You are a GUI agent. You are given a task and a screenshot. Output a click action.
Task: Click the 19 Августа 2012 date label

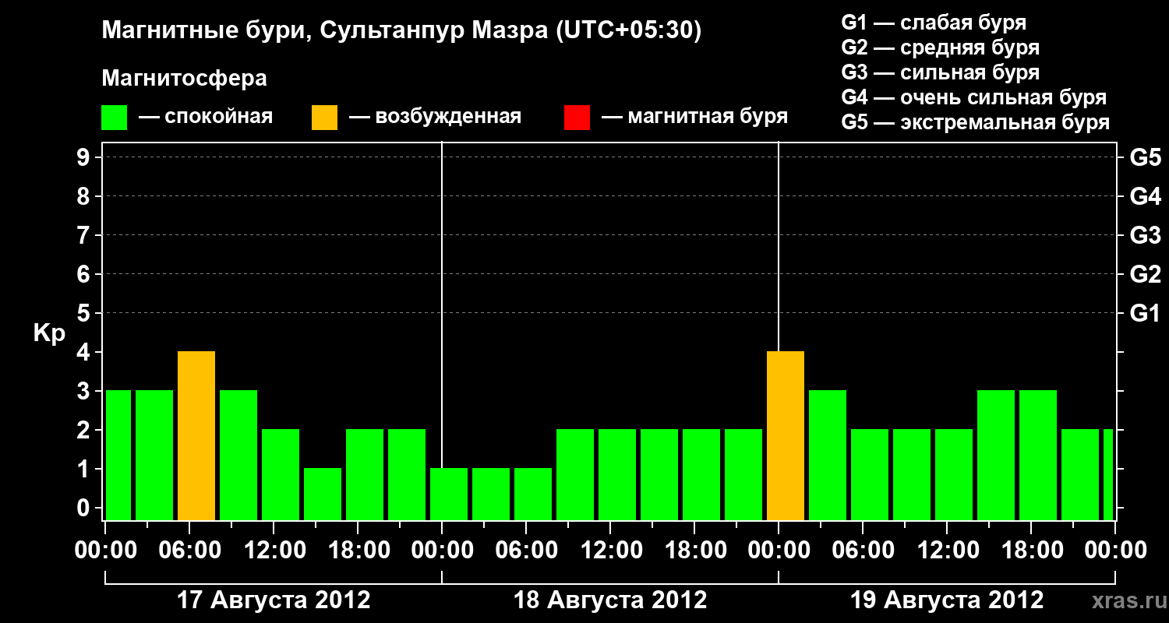(947, 600)
